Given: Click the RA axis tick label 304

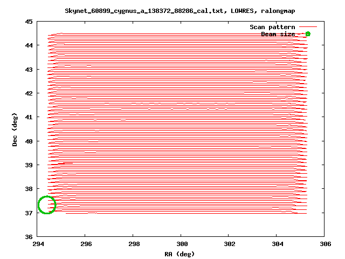Looking at the screenshot, I should point(278,244).
